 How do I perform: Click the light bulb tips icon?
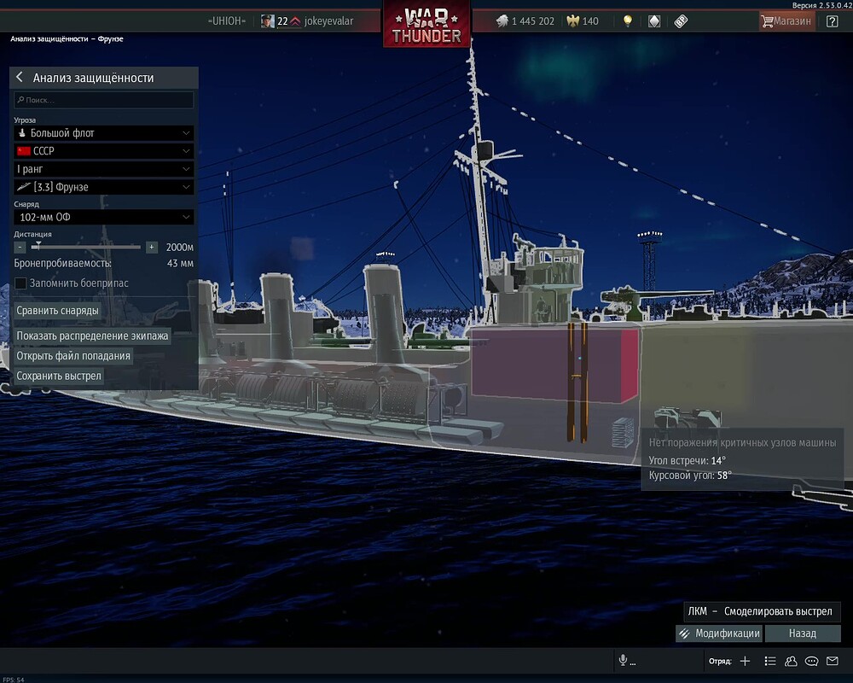(x=629, y=20)
